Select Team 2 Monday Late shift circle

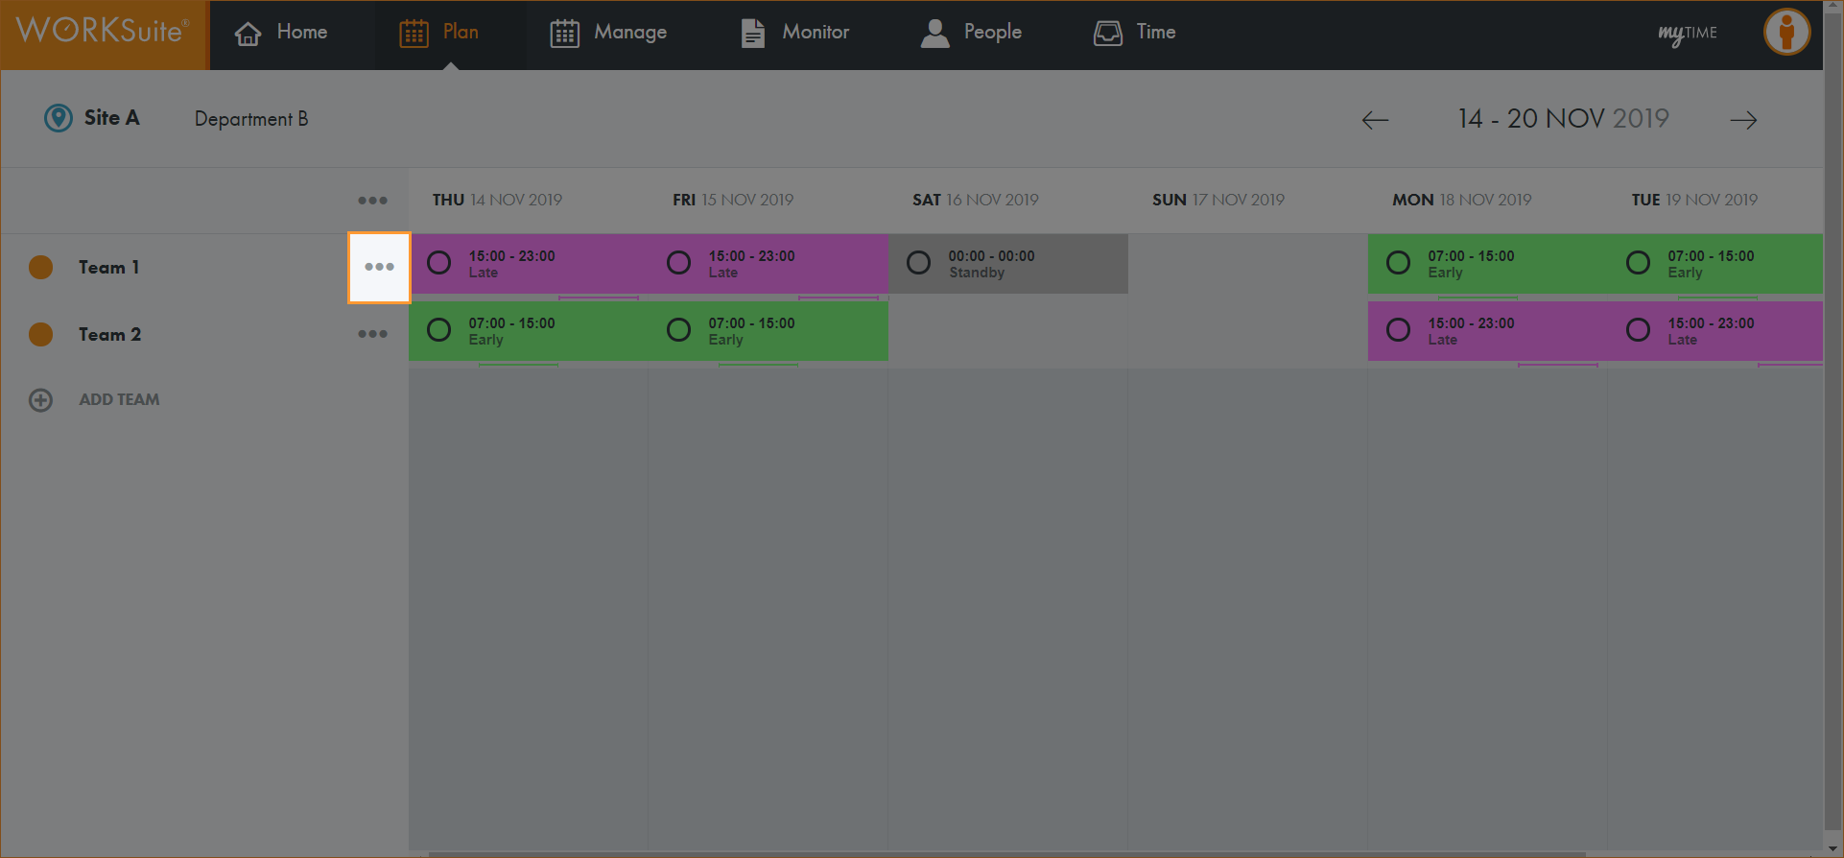click(1399, 330)
